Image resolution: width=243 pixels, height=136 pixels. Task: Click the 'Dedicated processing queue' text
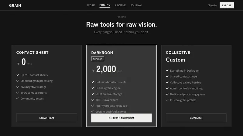187,94
